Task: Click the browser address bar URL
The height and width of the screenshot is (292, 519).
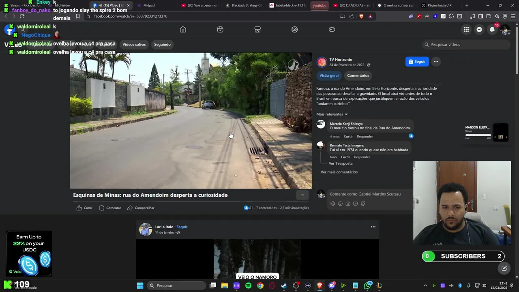Action: point(131,16)
